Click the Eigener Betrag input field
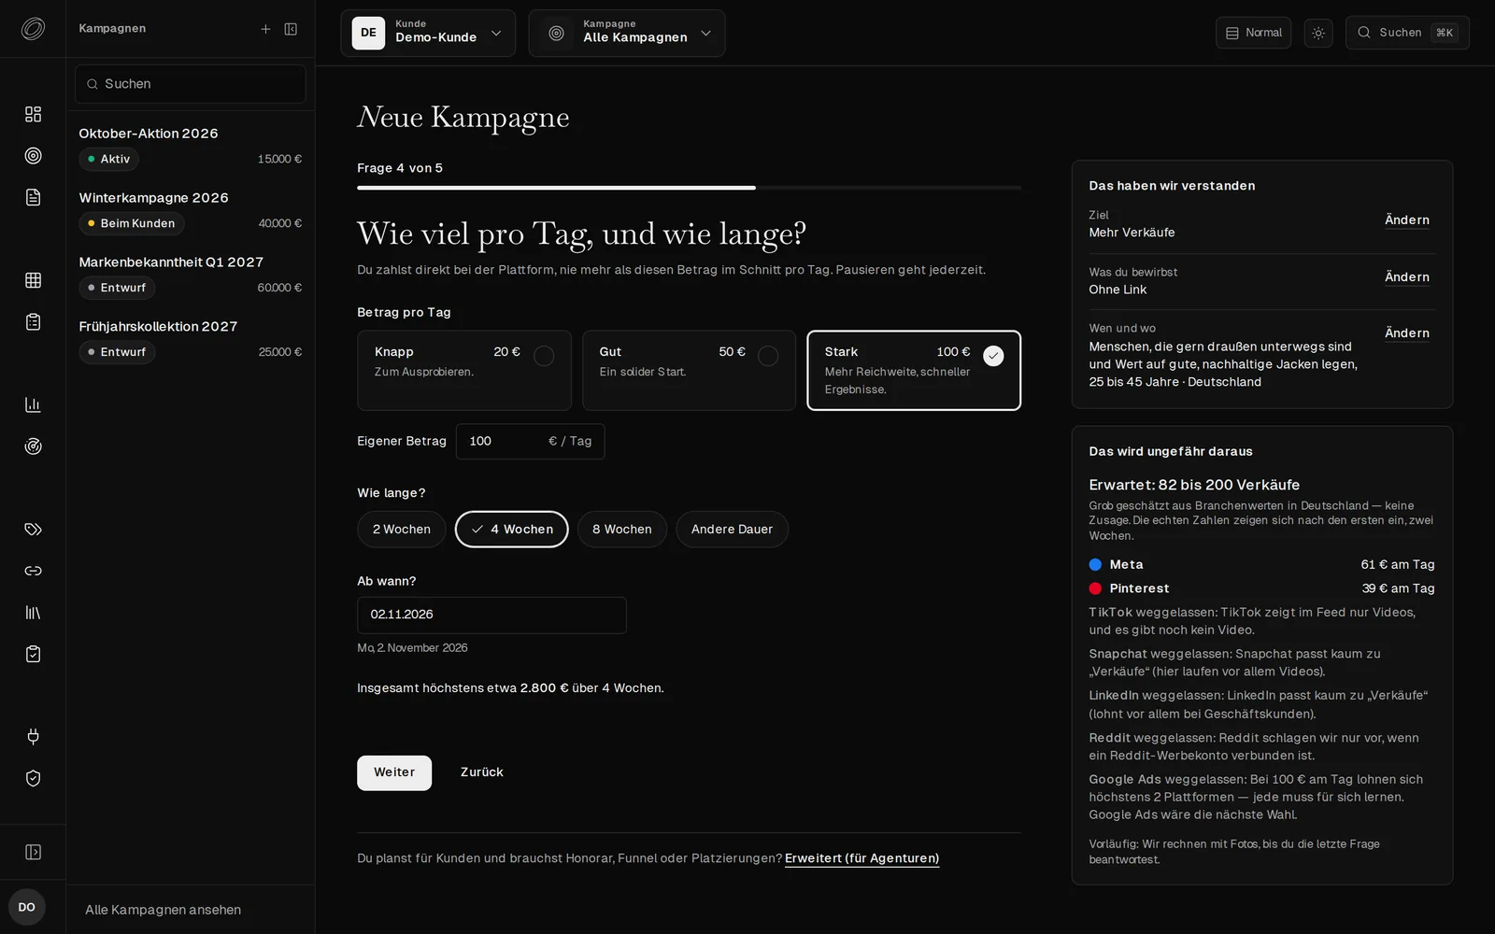This screenshot has width=1495, height=934. 530,442
